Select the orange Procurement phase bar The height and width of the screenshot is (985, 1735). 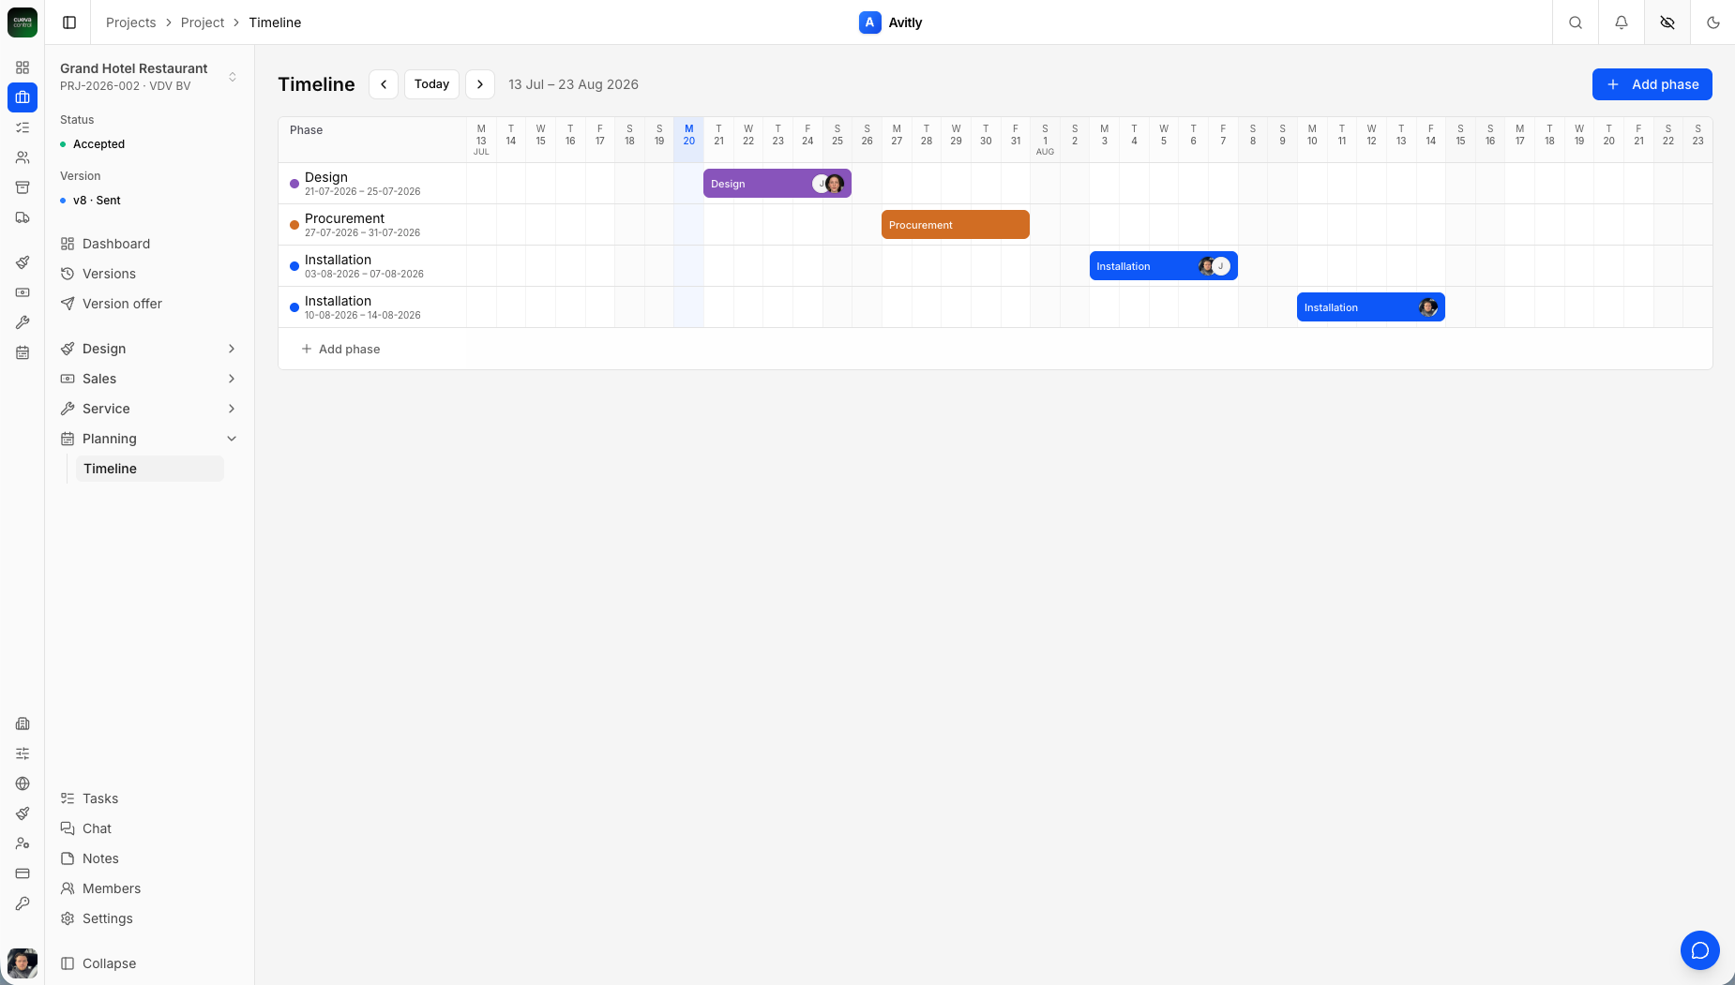(x=956, y=225)
